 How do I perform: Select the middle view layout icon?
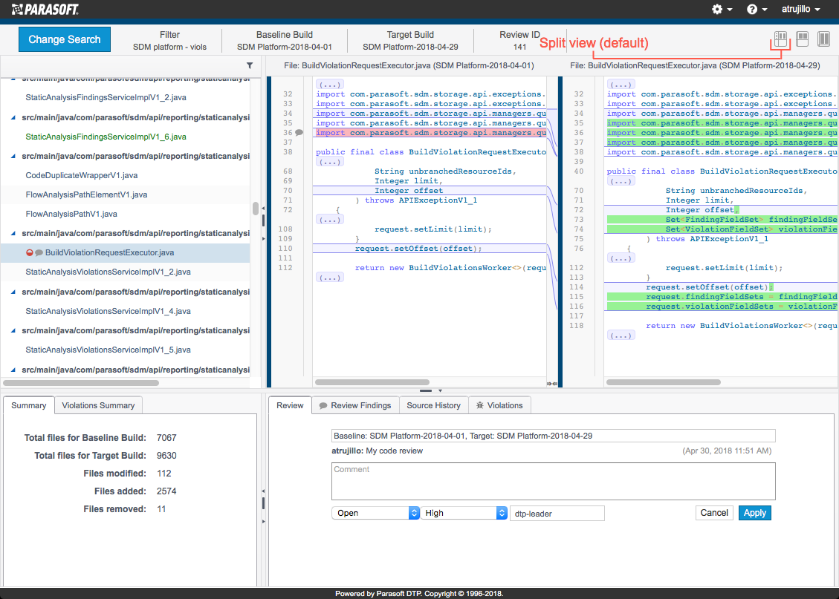(x=802, y=39)
